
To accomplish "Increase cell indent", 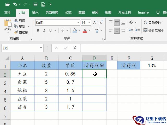I will [138, 30].
